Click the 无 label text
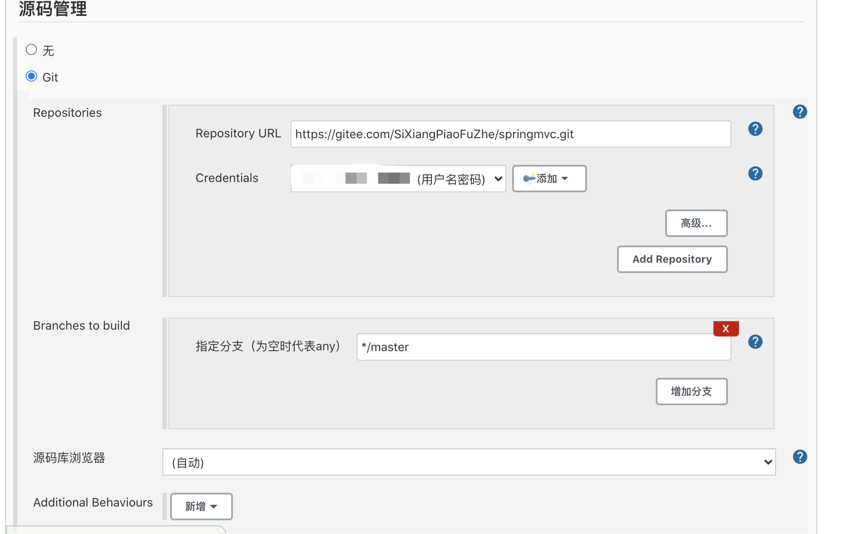 (48, 51)
